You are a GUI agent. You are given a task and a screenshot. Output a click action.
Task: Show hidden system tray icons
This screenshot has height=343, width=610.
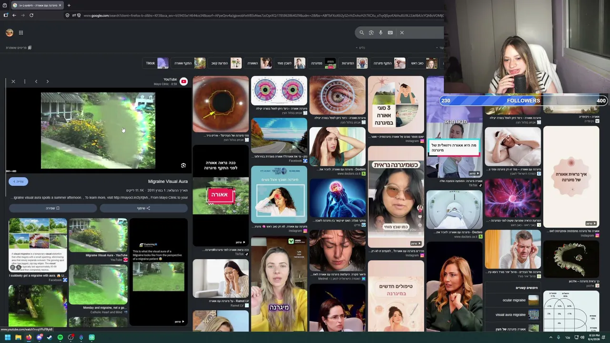coord(551,337)
